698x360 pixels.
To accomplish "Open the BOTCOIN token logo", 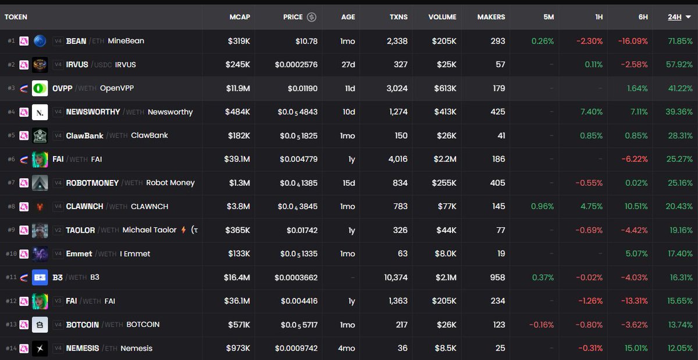I will pyautogui.click(x=40, y=325).
